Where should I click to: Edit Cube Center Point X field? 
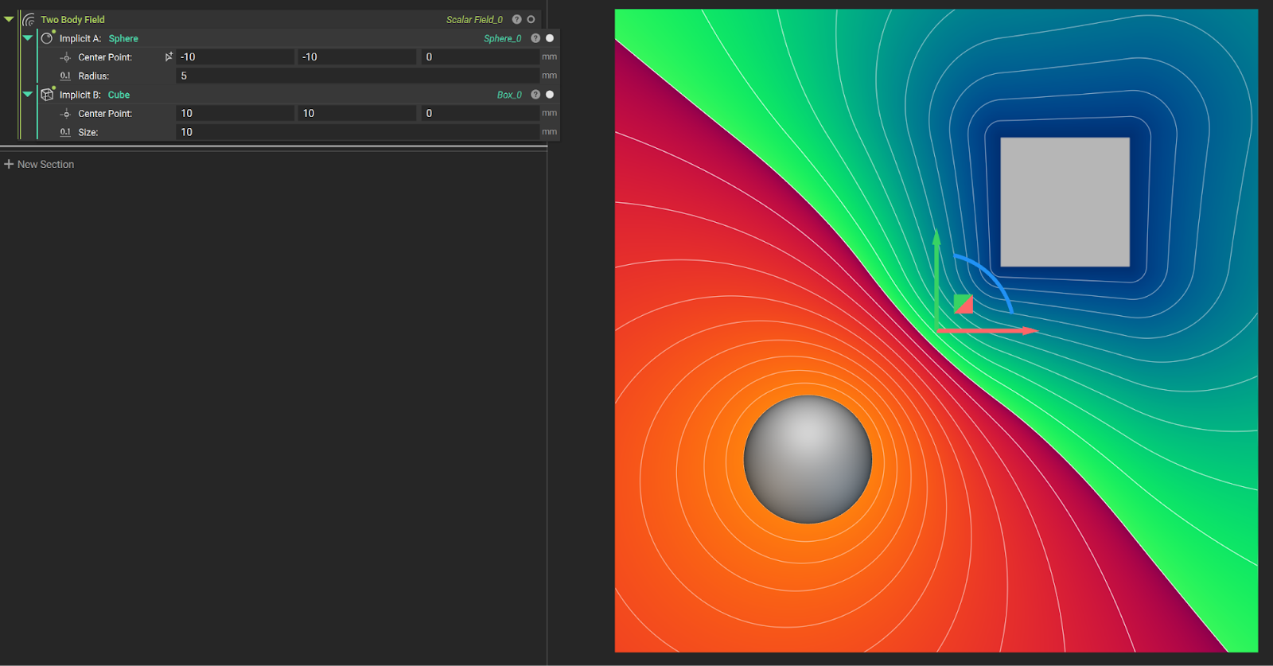click(236, 113)
